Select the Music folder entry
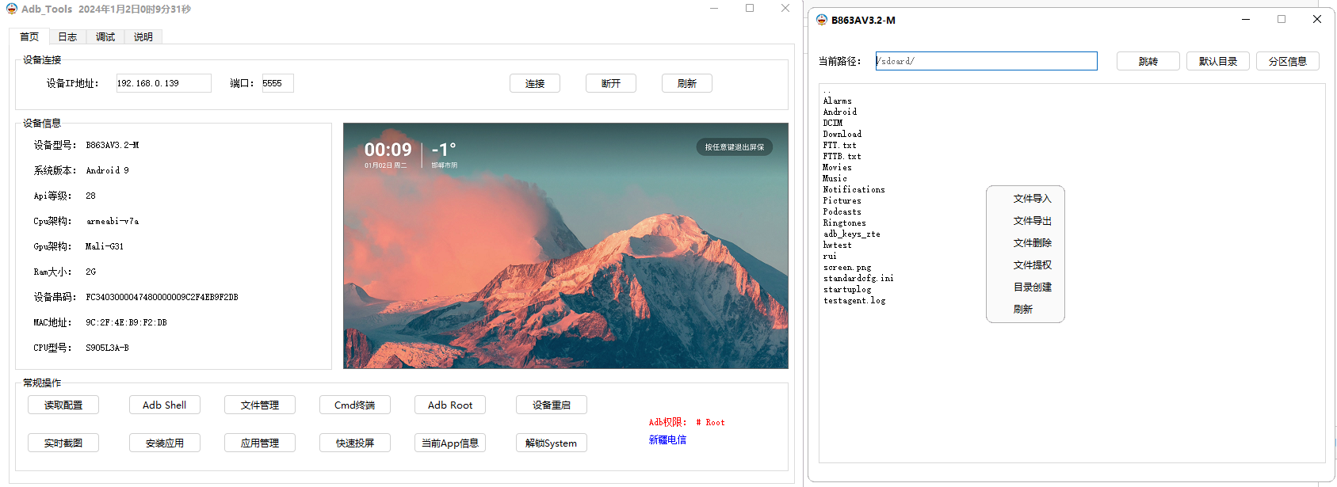This screenshot has height=487, width=1337. (835, 178)
